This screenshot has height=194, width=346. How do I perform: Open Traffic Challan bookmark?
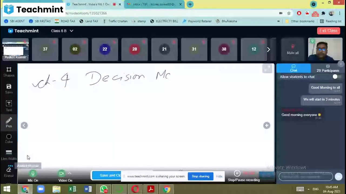point(115,21)
